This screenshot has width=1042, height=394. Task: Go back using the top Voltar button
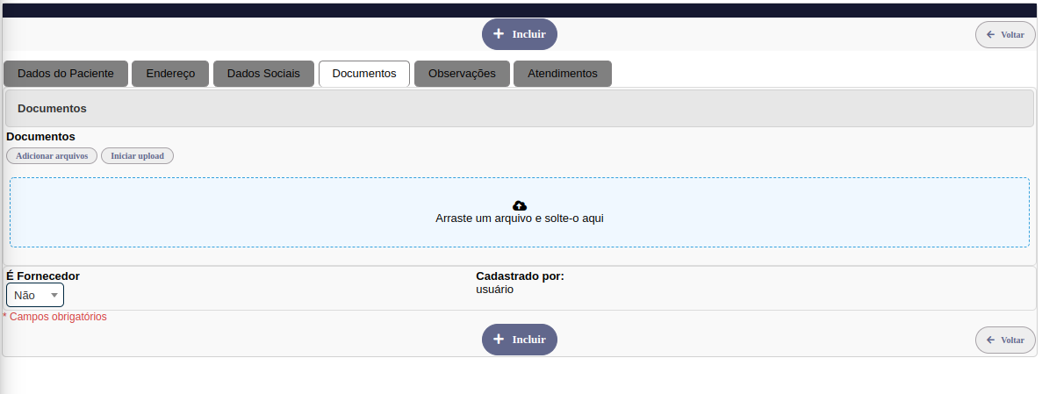(1005, 35)
